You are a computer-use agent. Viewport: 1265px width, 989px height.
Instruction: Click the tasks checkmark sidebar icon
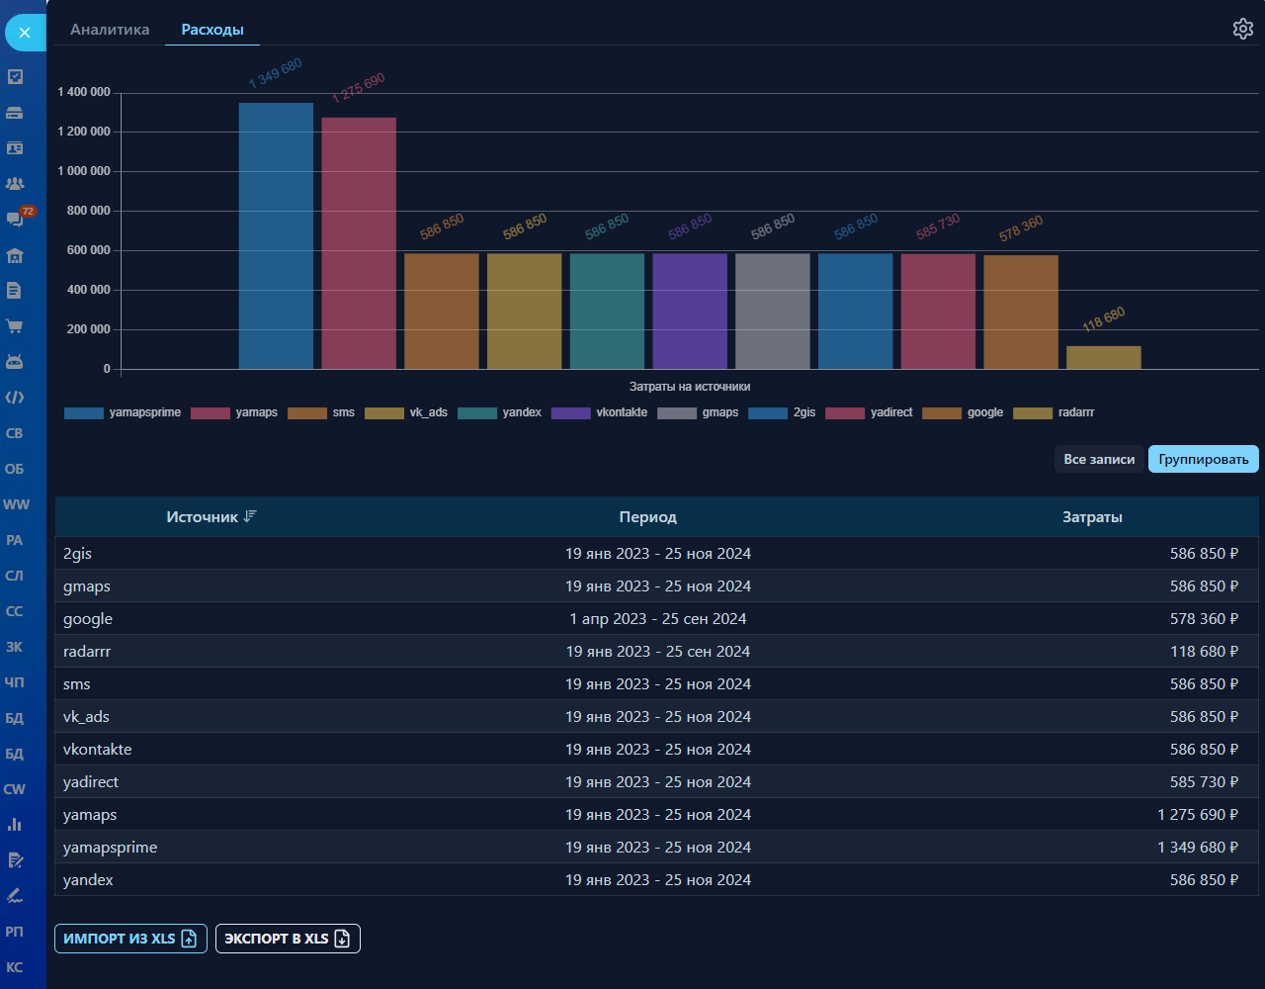(15, 77)
